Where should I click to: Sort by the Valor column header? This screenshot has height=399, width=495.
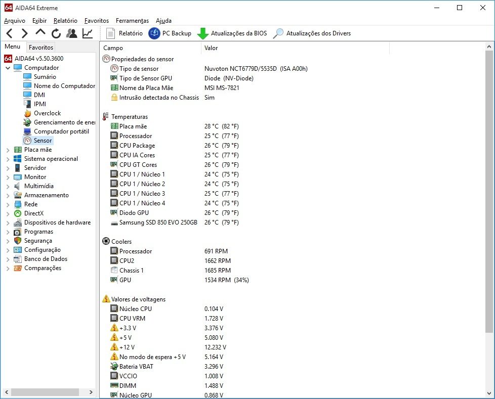coord(295,48)
